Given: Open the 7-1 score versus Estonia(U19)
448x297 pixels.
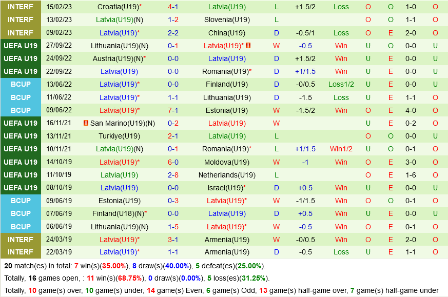Looking at the screenshot, I should coord(173,110).
